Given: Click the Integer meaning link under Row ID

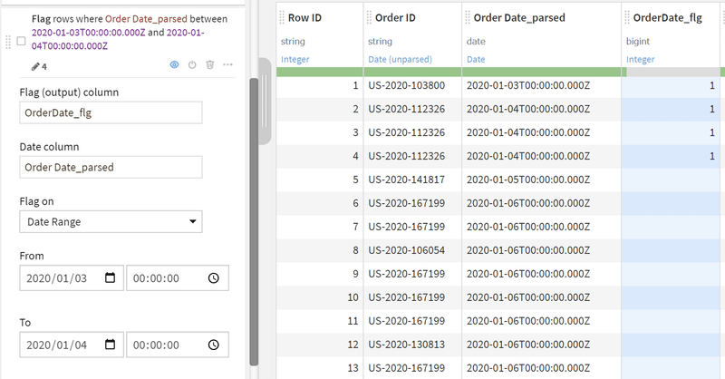Looking at the screenshot, I should [295, 59].
